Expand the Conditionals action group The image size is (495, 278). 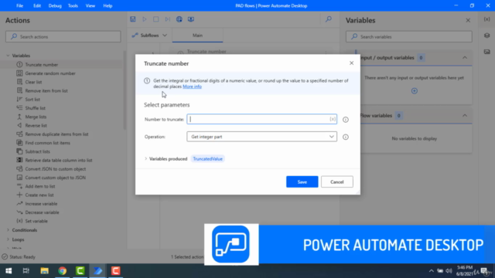[x=8, y=230]
